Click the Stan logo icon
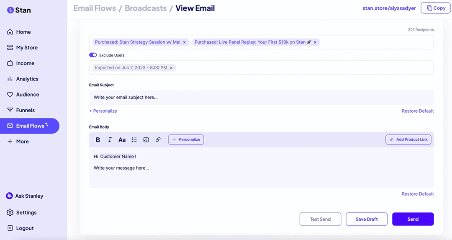Screen dimensions: 452x240 pyautogui.click(x=10, y=10)
